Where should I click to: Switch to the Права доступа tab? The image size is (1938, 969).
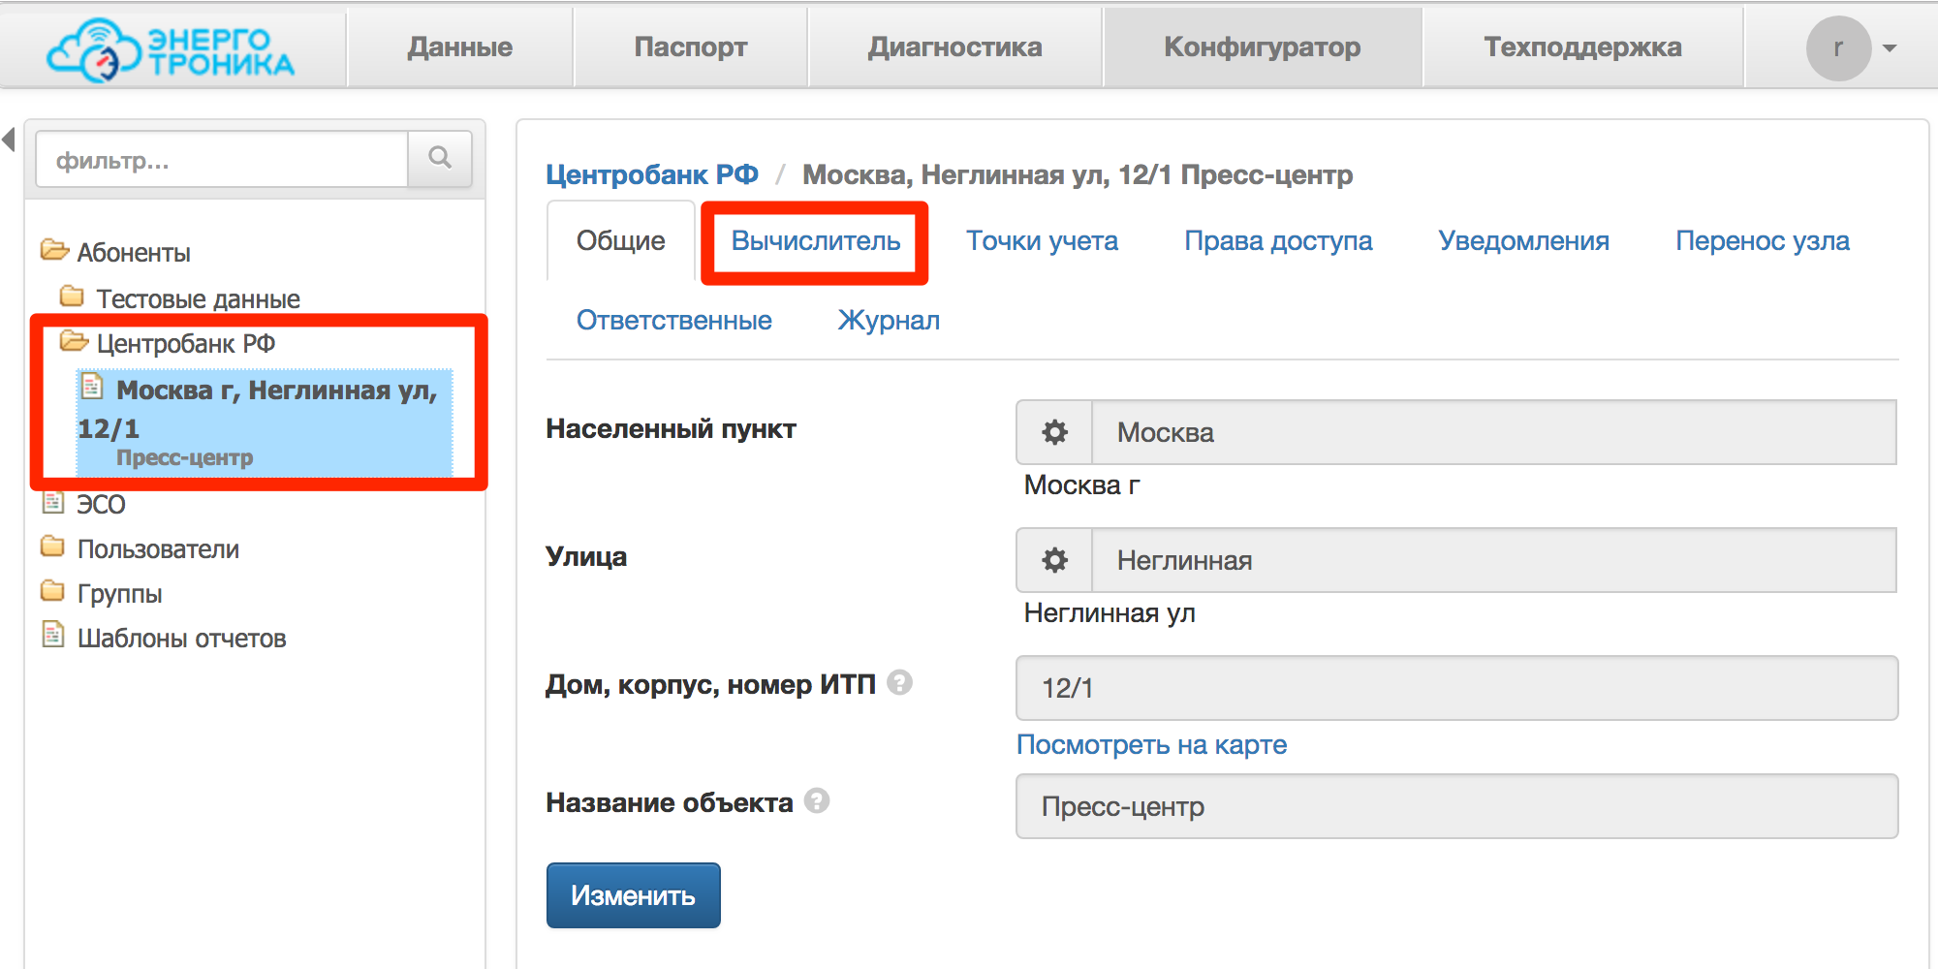coord(1278,240)
